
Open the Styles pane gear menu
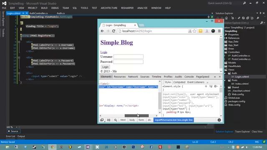[216, 86]
